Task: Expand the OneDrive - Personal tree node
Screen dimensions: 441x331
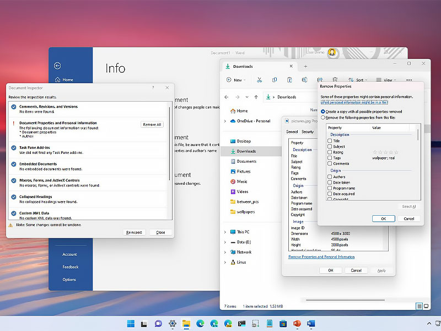Action: [225, 121]
